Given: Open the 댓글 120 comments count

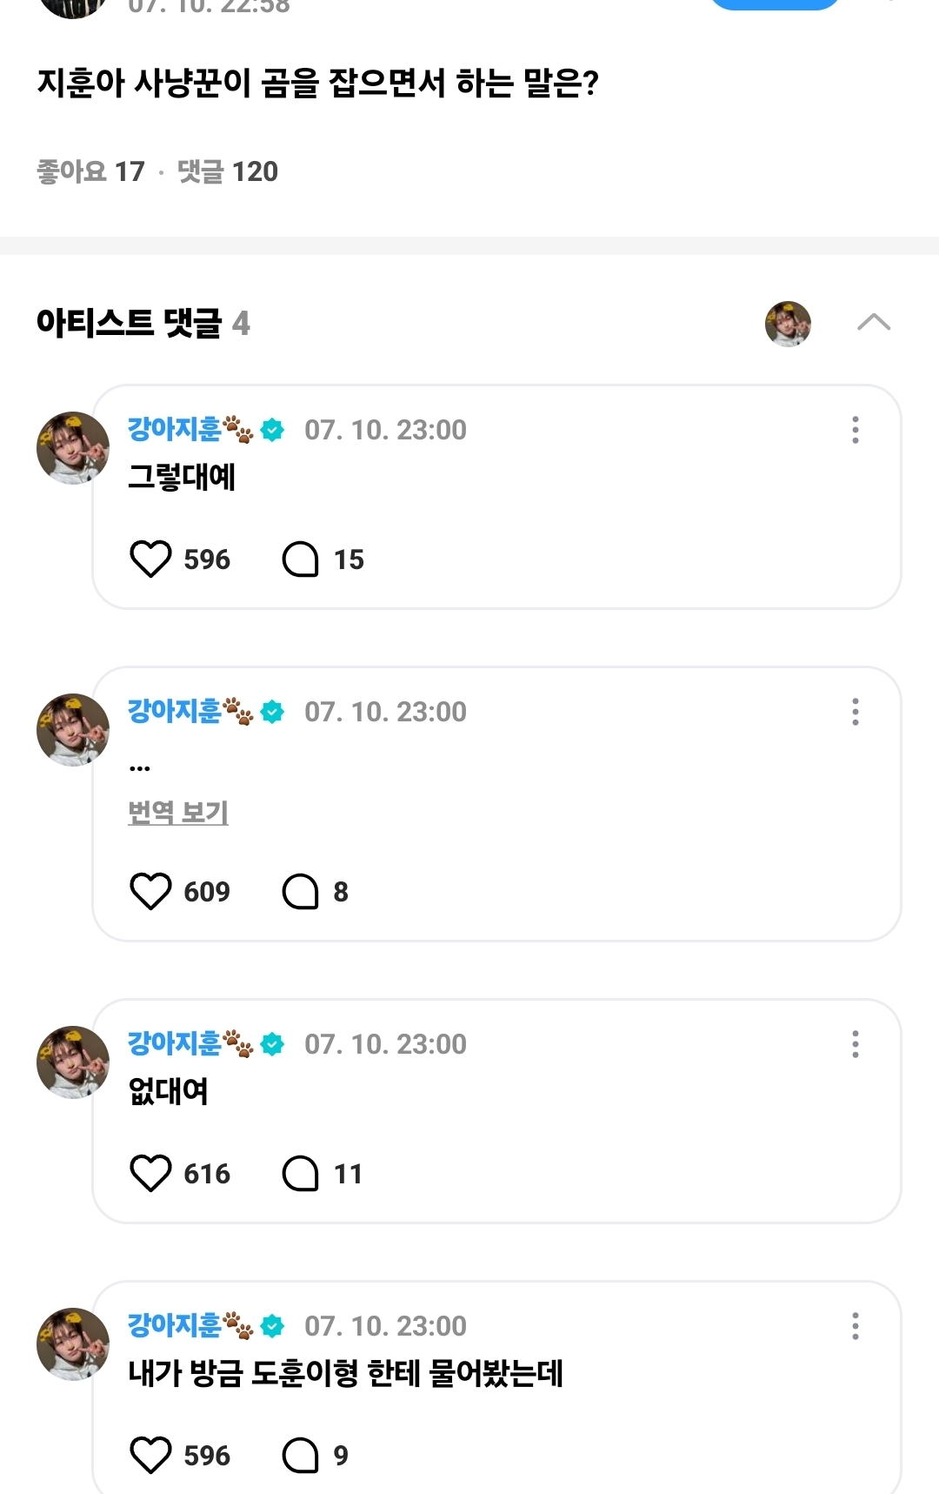Looking at the screenshot, I should tap(228, 171).
